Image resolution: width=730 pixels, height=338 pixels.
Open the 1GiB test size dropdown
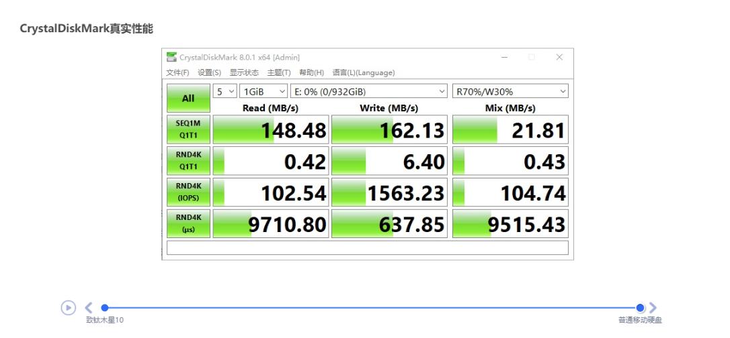tap(263, 91)
